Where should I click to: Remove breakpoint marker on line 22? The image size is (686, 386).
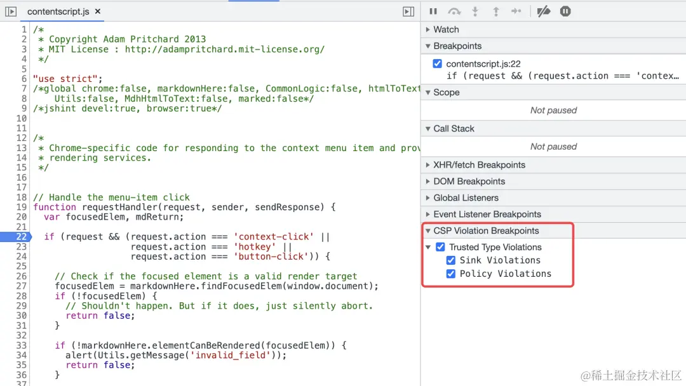coord(16,237)
